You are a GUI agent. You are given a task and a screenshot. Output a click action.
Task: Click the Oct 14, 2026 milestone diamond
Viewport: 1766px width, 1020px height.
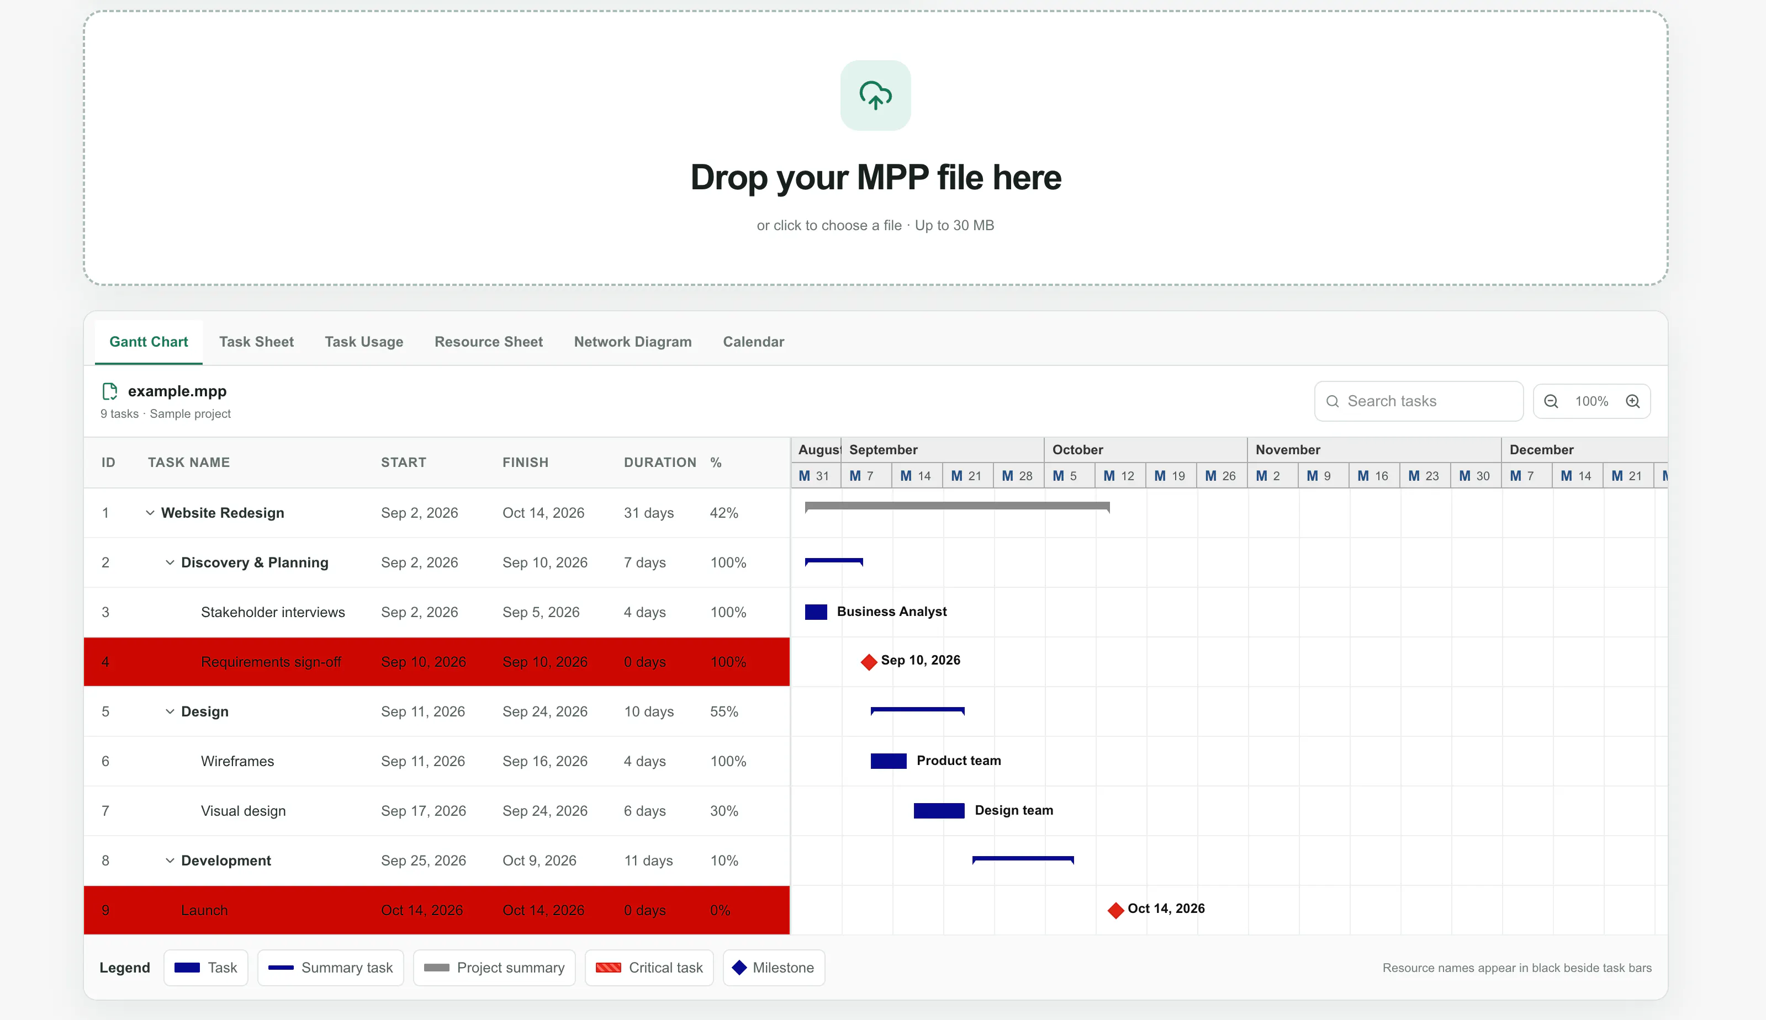point(1115,910)
